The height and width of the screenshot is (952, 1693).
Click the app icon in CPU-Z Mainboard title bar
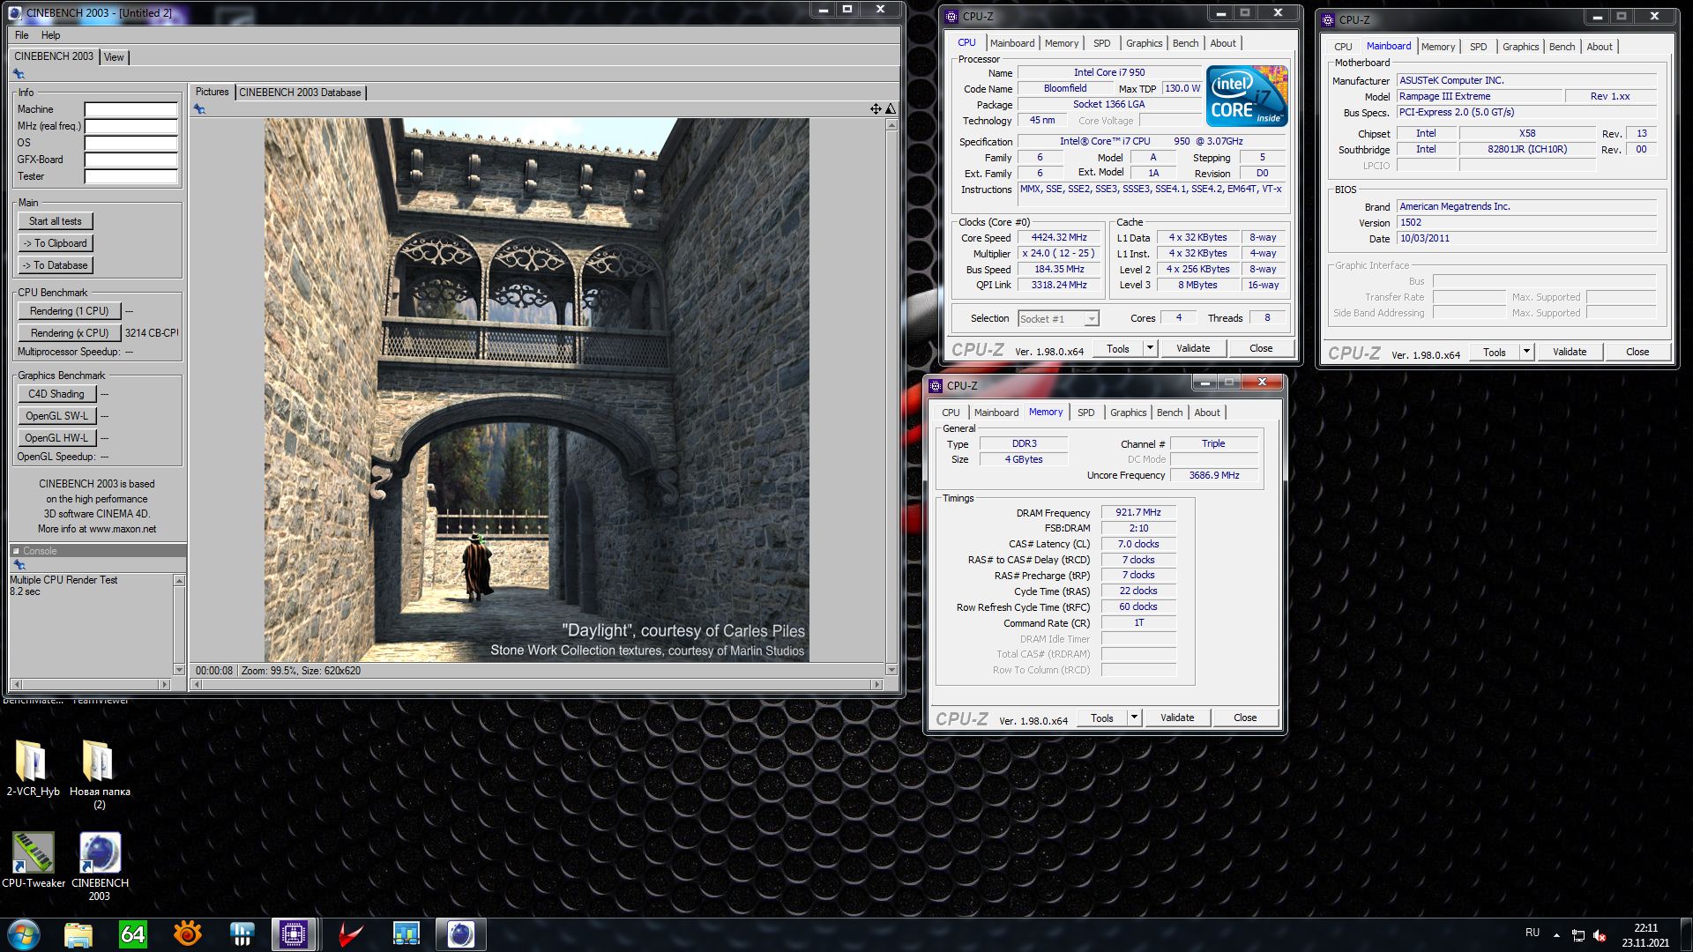[x=1328, y=19]
